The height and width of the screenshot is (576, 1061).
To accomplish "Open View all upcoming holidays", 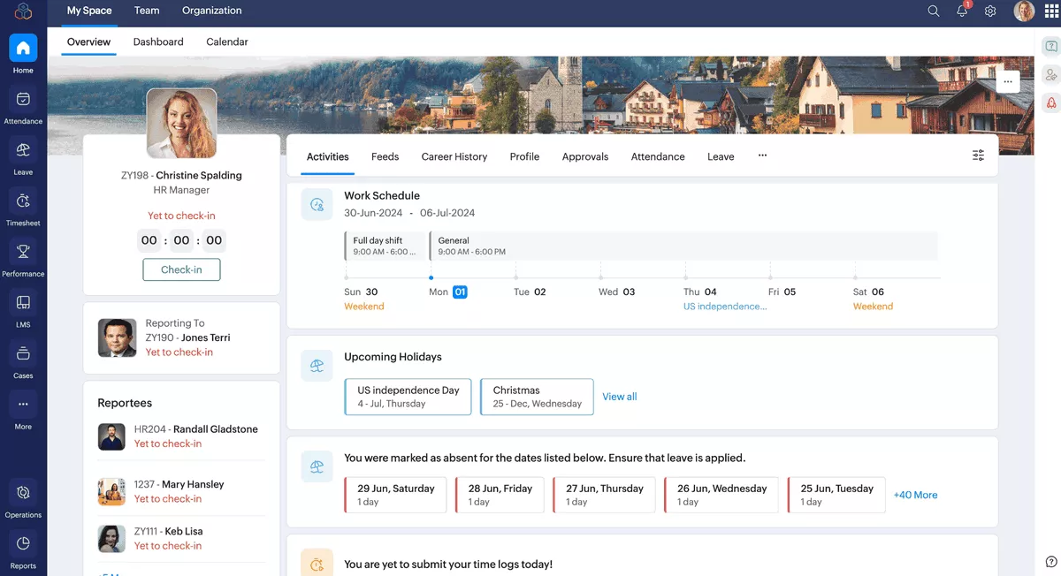I will pos(619,397).
